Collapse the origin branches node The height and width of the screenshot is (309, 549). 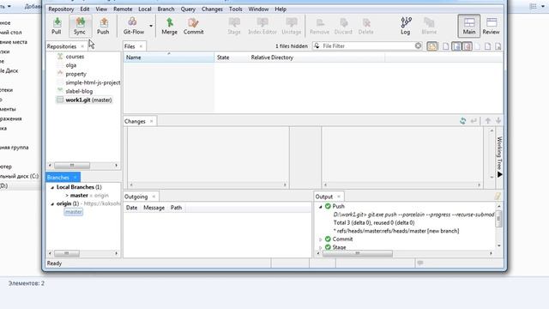click(52, 204)
